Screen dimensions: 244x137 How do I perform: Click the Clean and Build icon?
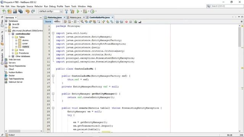tap(72, 11)
